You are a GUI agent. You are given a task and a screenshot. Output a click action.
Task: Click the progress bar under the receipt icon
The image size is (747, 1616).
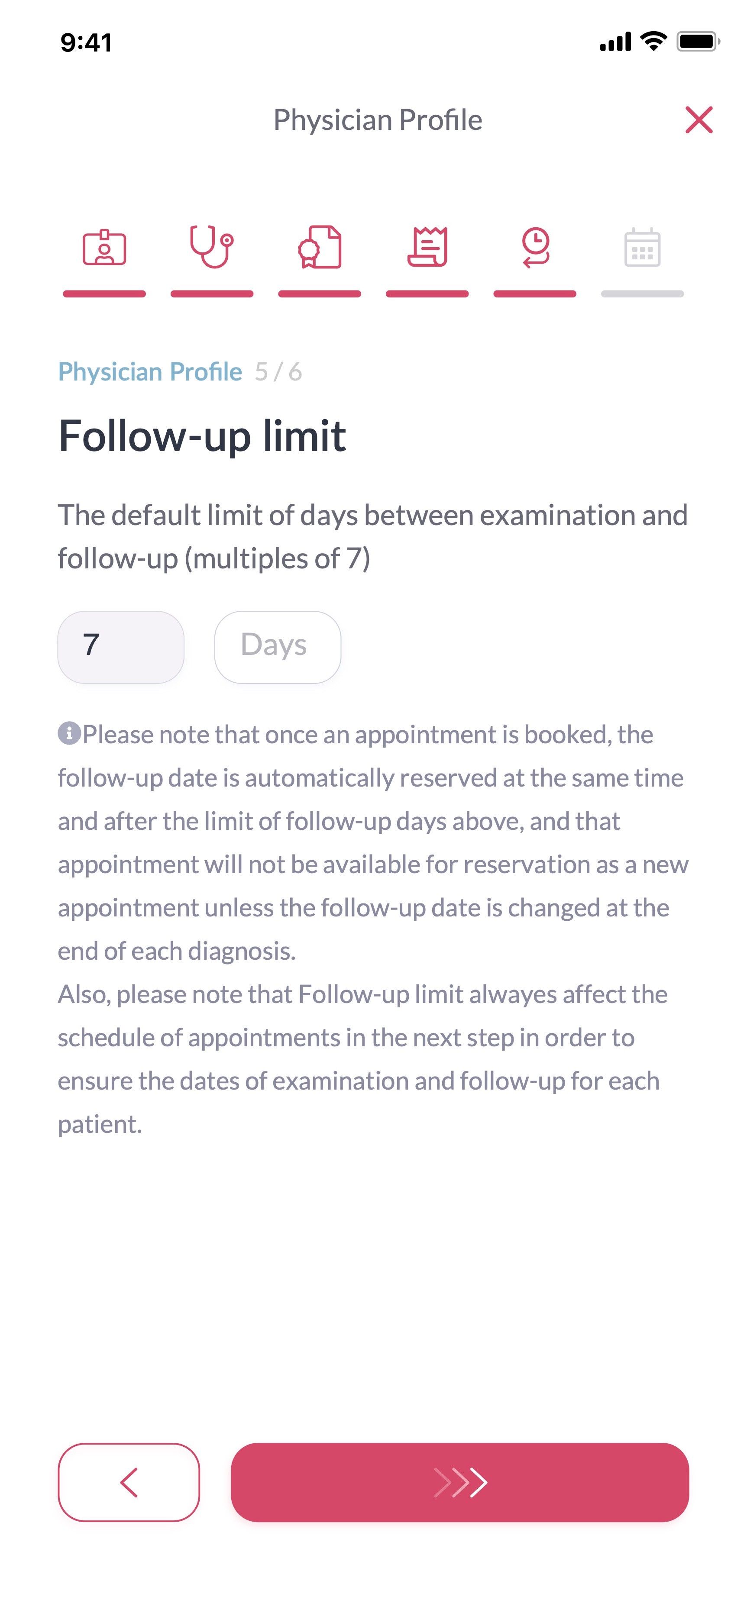[427, 294]
